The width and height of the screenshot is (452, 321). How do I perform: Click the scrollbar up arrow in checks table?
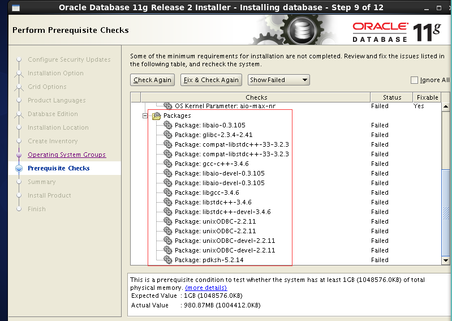446,106
